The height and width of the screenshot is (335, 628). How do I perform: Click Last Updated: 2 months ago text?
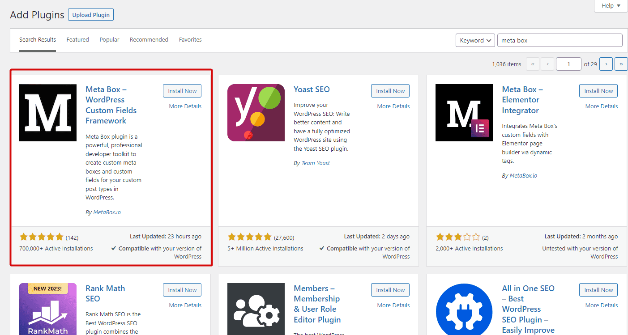(x=581, y=237)
